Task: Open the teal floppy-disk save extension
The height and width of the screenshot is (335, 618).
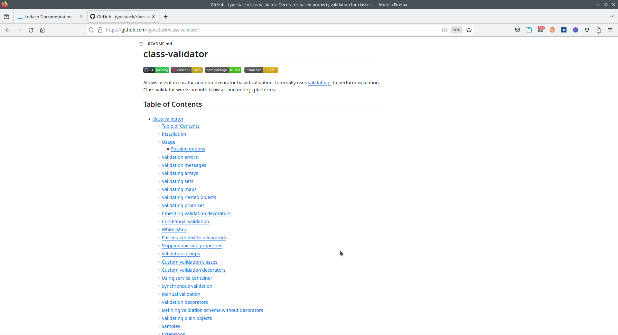Action: point(529,30)
